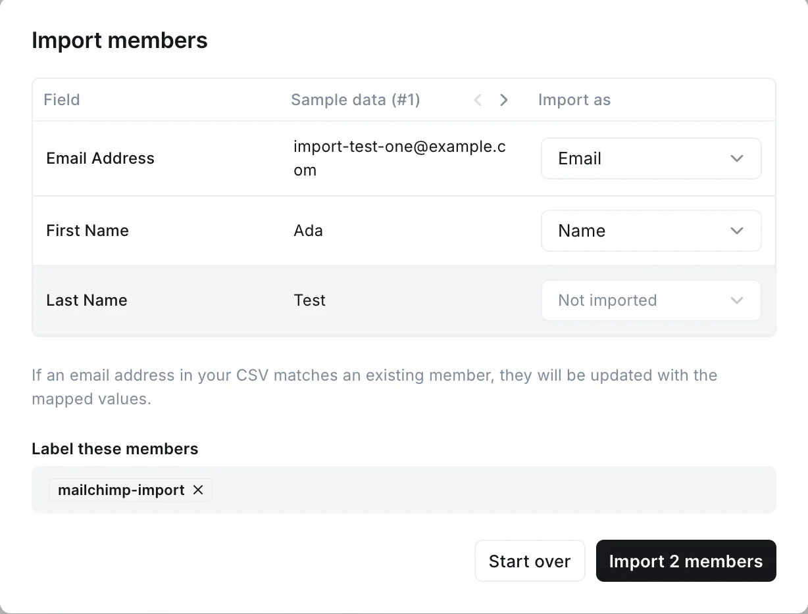Screen dimensions: 808x614
Task: Click the First Name field cell
Action: (x=88, y=231)
